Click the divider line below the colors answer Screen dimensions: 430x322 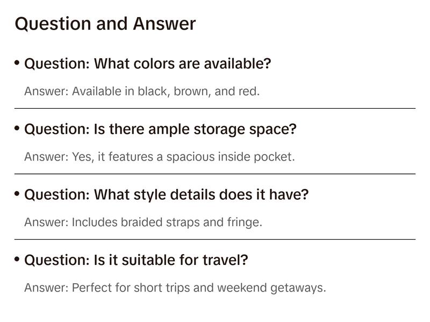click(x=215, y=108)
